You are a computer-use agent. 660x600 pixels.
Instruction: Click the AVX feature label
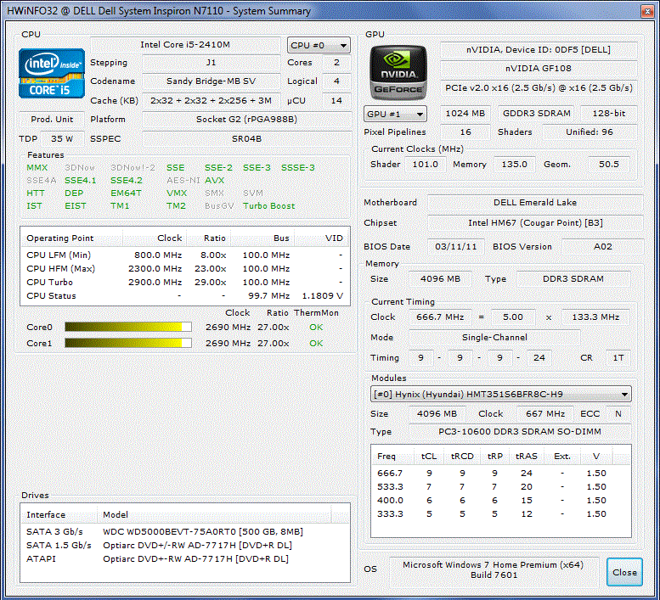point(214,181)
